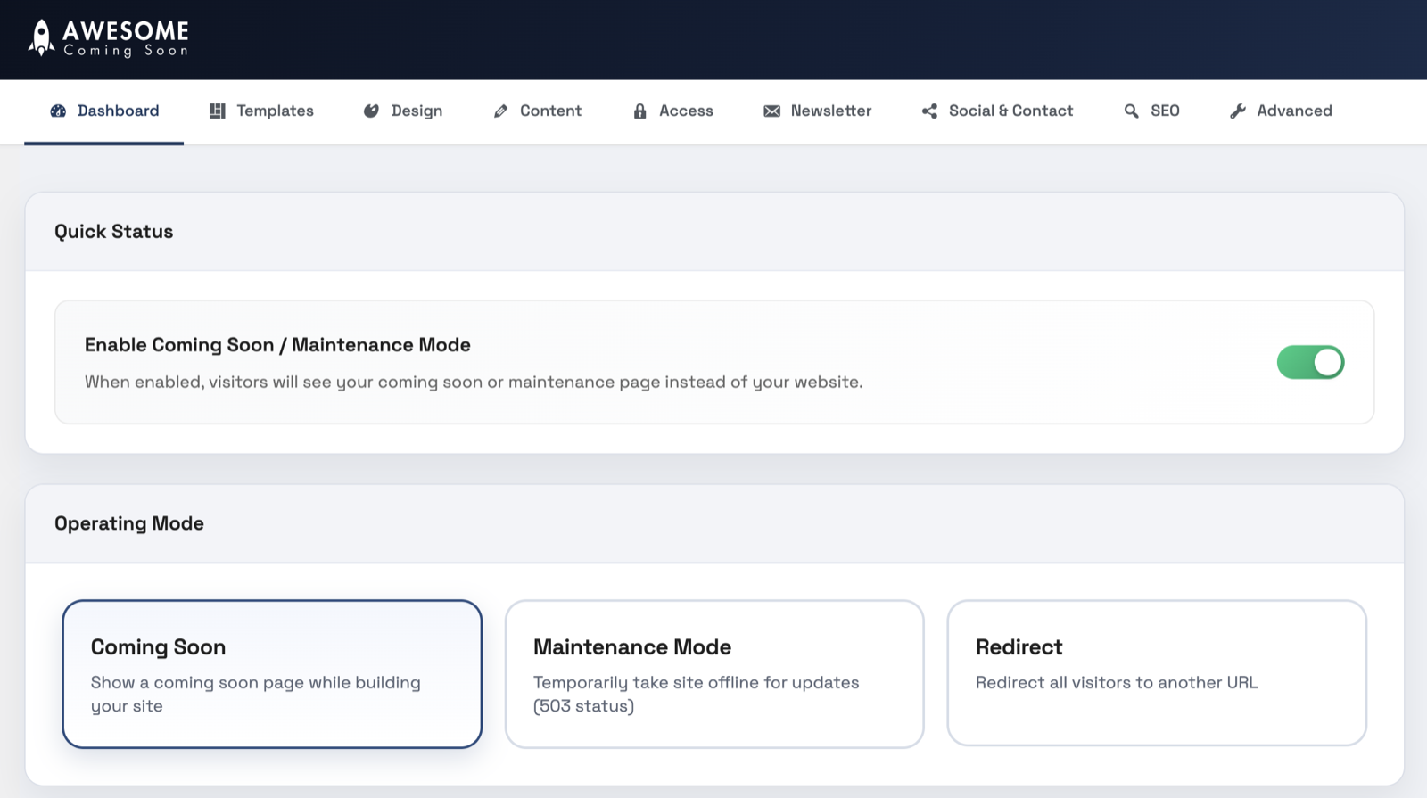1427x798 pixels.
Task: Click the SEO magnifier icon
Action: [x=1131, y=111]
